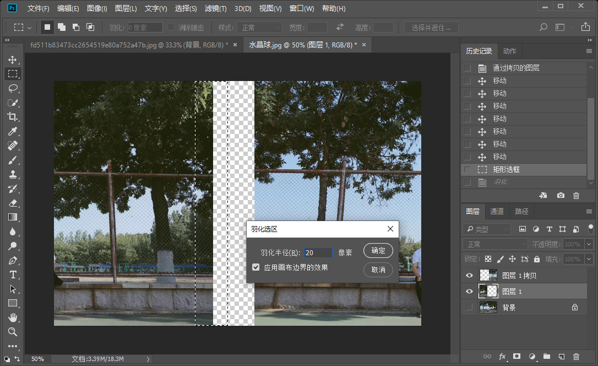Image resolution: width=598 pixels, height=366 pixels.
Task: Toggle apply effect at canvas bounds checkbox
Action: [x=256, y=267]
